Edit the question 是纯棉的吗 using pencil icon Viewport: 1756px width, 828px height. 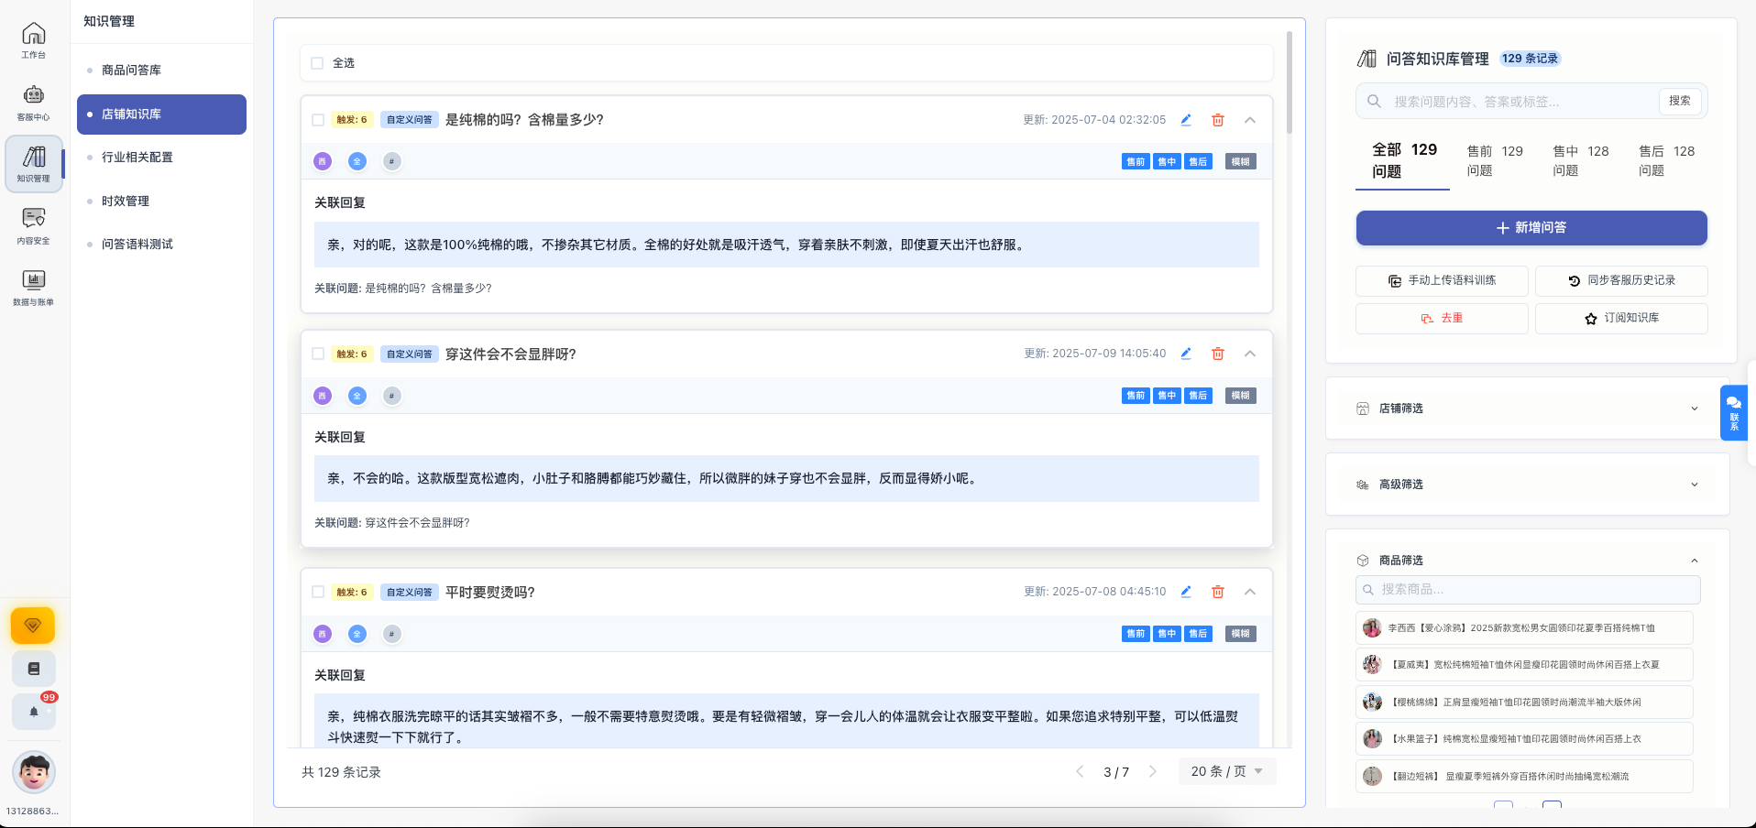click(x=1185, y=119)
